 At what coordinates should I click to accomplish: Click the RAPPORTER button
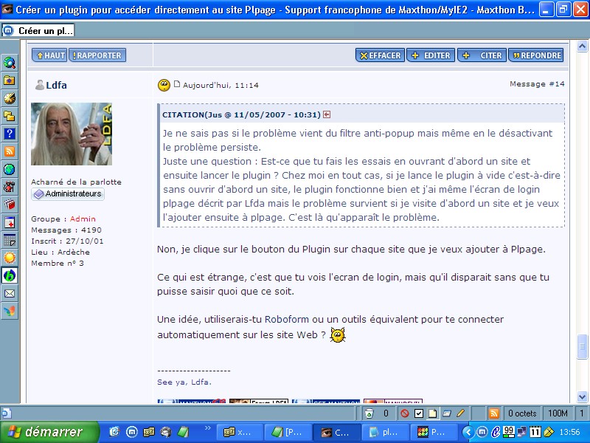(97, 55)
